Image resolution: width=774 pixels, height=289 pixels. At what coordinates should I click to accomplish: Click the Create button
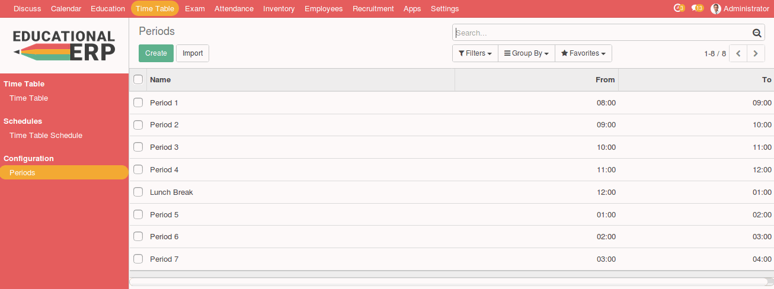tap(156, 53)
